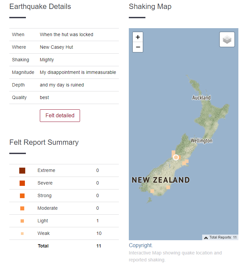248x272 pixels.
Task: Click the Auckland label on map
Action: point(201,98)
